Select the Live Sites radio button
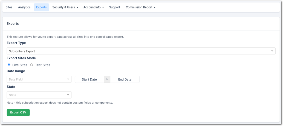The height and width of the screenshot is (126, 283). (x=9, y=65)
